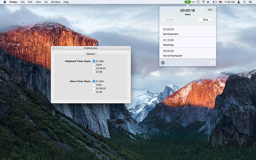Open the File menu
The width and height of the screenshot is (256, 160).
tap(23, 2)
